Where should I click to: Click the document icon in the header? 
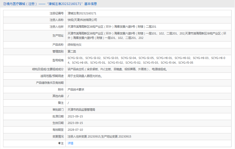click(5, 4)
